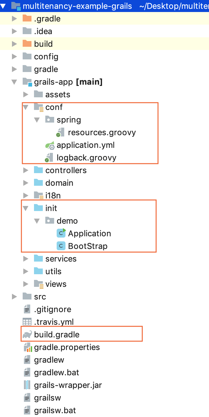
Task: Click the logback.groovy file icon
Action: coord(50,158)
